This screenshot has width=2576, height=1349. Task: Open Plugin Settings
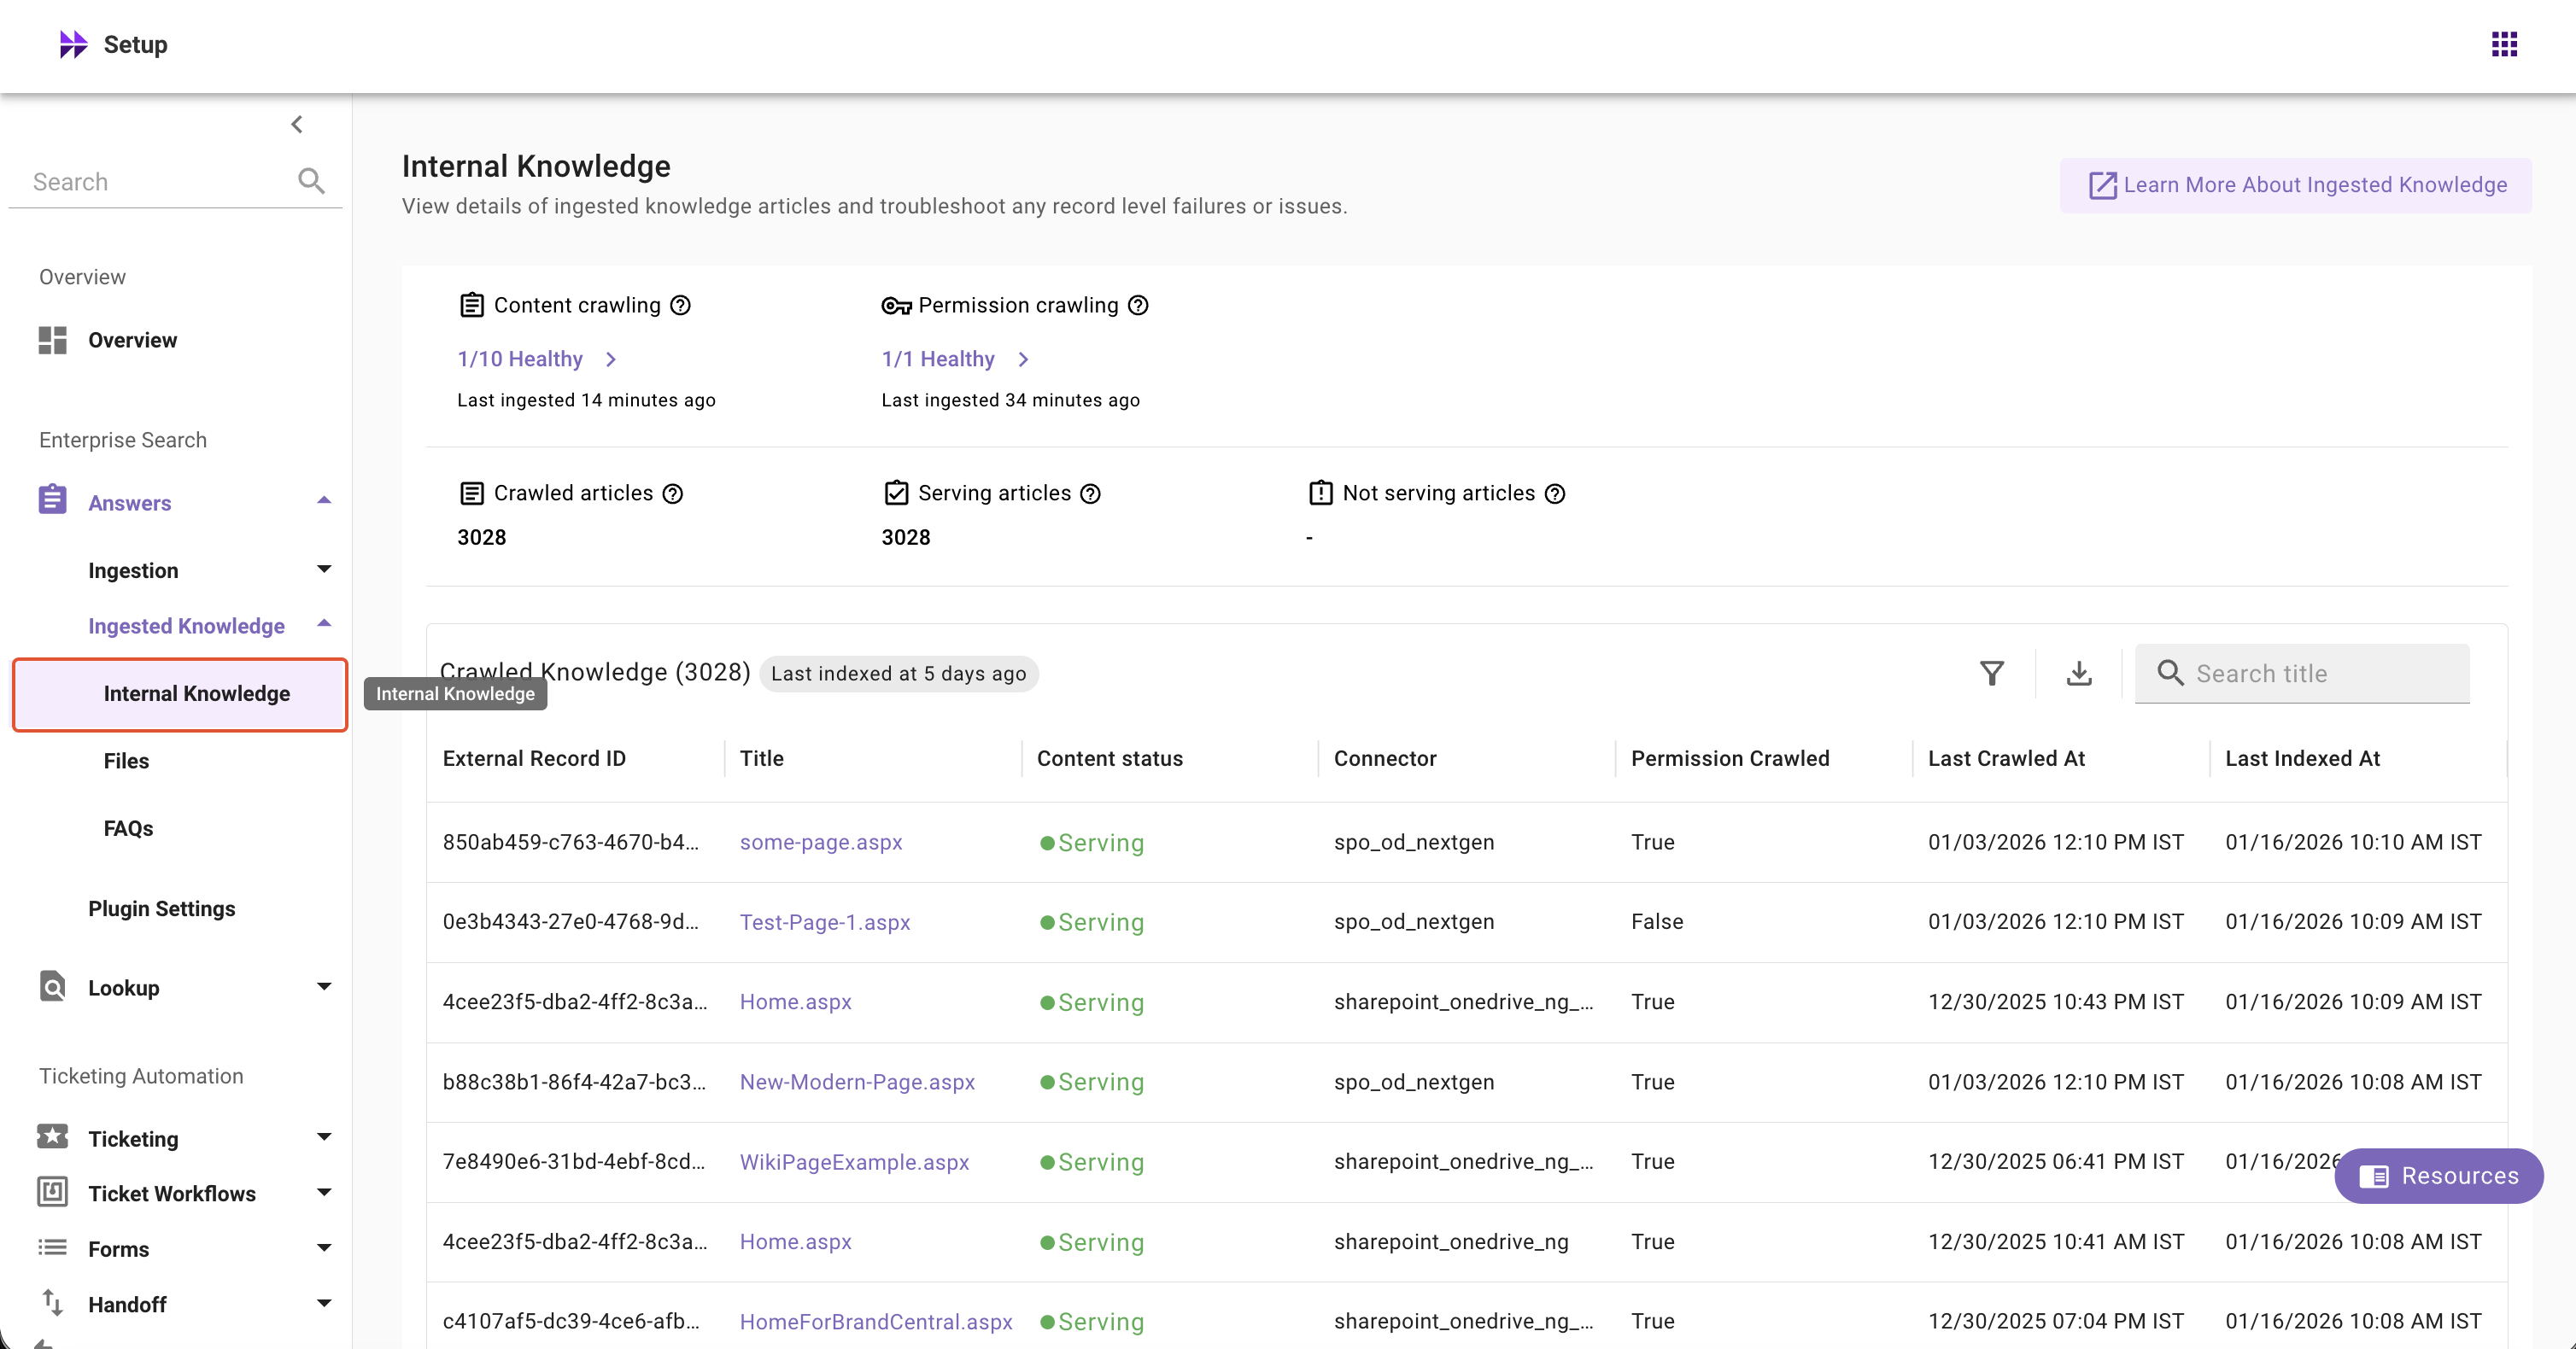(161, 908)
